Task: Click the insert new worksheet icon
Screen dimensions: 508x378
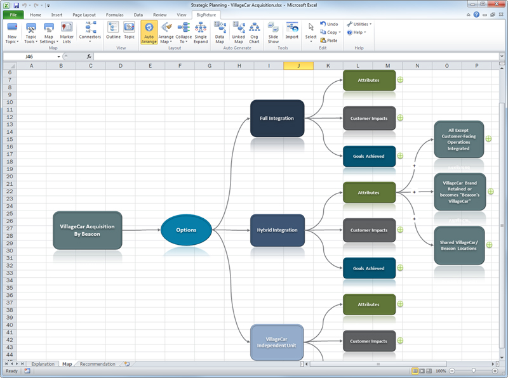Action: [x=127, y=364]
